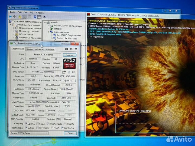This screenshot has width=195, height=146.
Task: Click the GPU Clock 1300 MHz field
Action: click(30, 111)
